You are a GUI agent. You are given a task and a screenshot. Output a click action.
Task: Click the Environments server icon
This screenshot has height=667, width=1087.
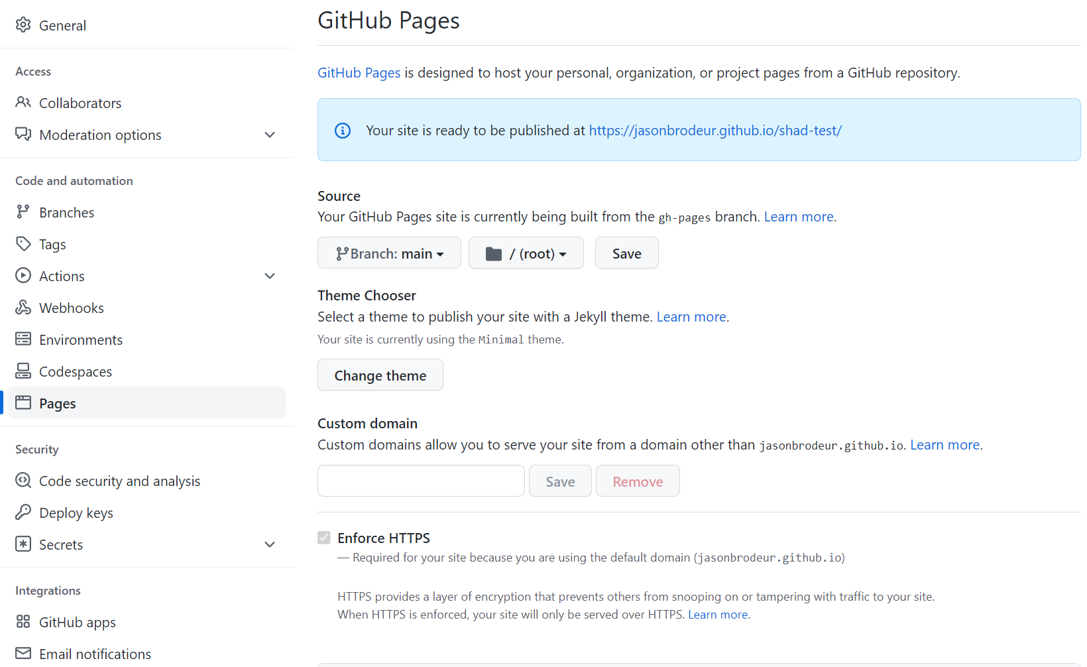click(23, 339)
